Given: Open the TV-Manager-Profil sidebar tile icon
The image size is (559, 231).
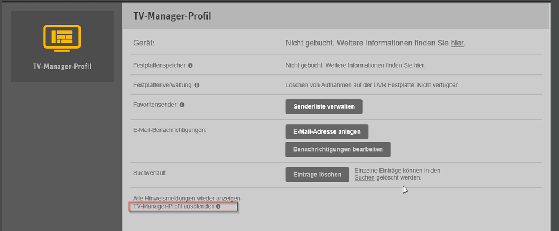Looking at the screenshot, I should pos(62,38).
